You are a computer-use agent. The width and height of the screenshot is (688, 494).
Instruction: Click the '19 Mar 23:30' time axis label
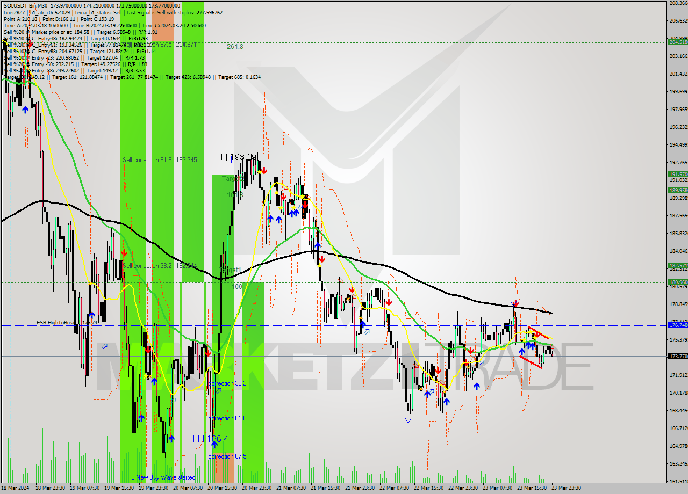[154, 488]
